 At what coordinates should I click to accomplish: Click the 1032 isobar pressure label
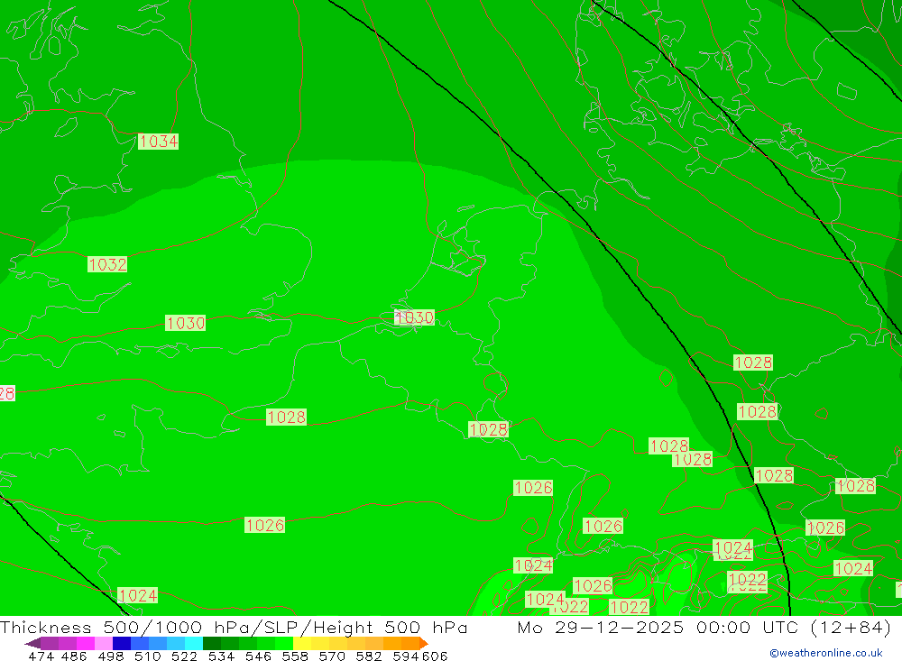pos(107,264)
